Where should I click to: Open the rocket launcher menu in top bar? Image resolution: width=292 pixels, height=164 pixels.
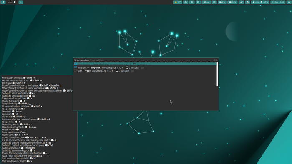point(3,2)
